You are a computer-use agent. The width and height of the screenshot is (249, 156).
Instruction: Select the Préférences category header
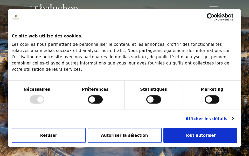click(x=95, y=89)
